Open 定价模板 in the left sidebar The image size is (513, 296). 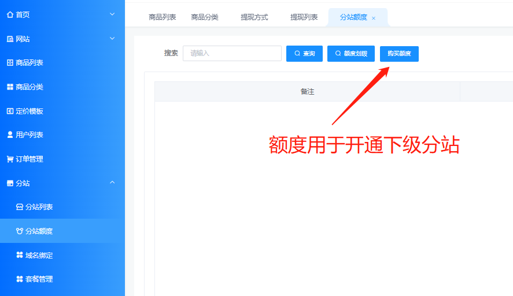pos(29,111)
